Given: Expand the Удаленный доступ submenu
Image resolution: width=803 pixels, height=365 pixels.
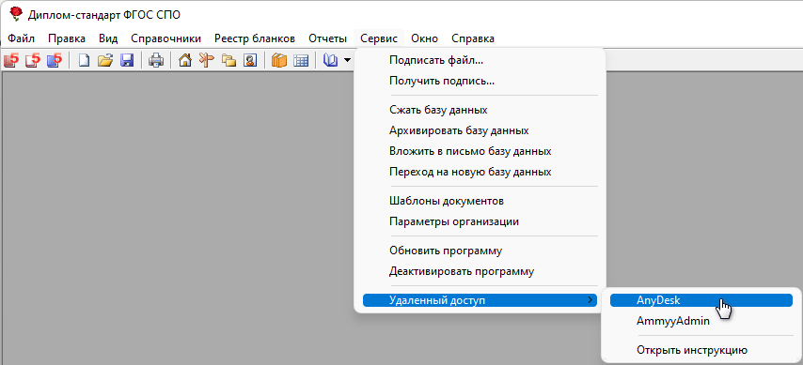Looking at the screenshot, I should pyautogui.click(x=480, y=300).
